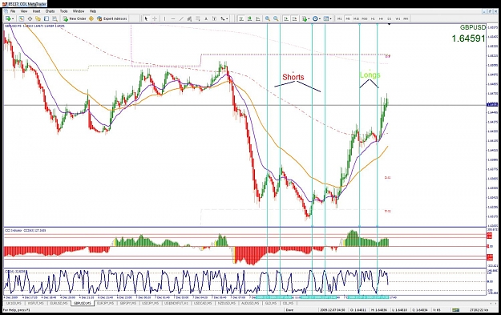Select the Fibonacci Retracement tool

pyautogui.click(x=198, y=19)
